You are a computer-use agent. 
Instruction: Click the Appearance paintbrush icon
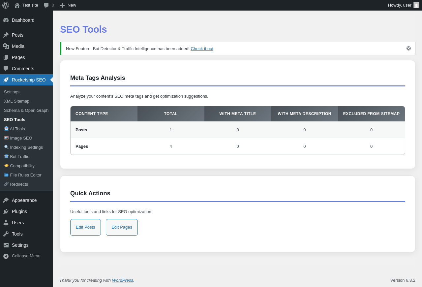[6, 200]
